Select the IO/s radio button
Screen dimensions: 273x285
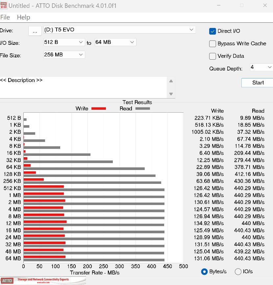[238, 272]
